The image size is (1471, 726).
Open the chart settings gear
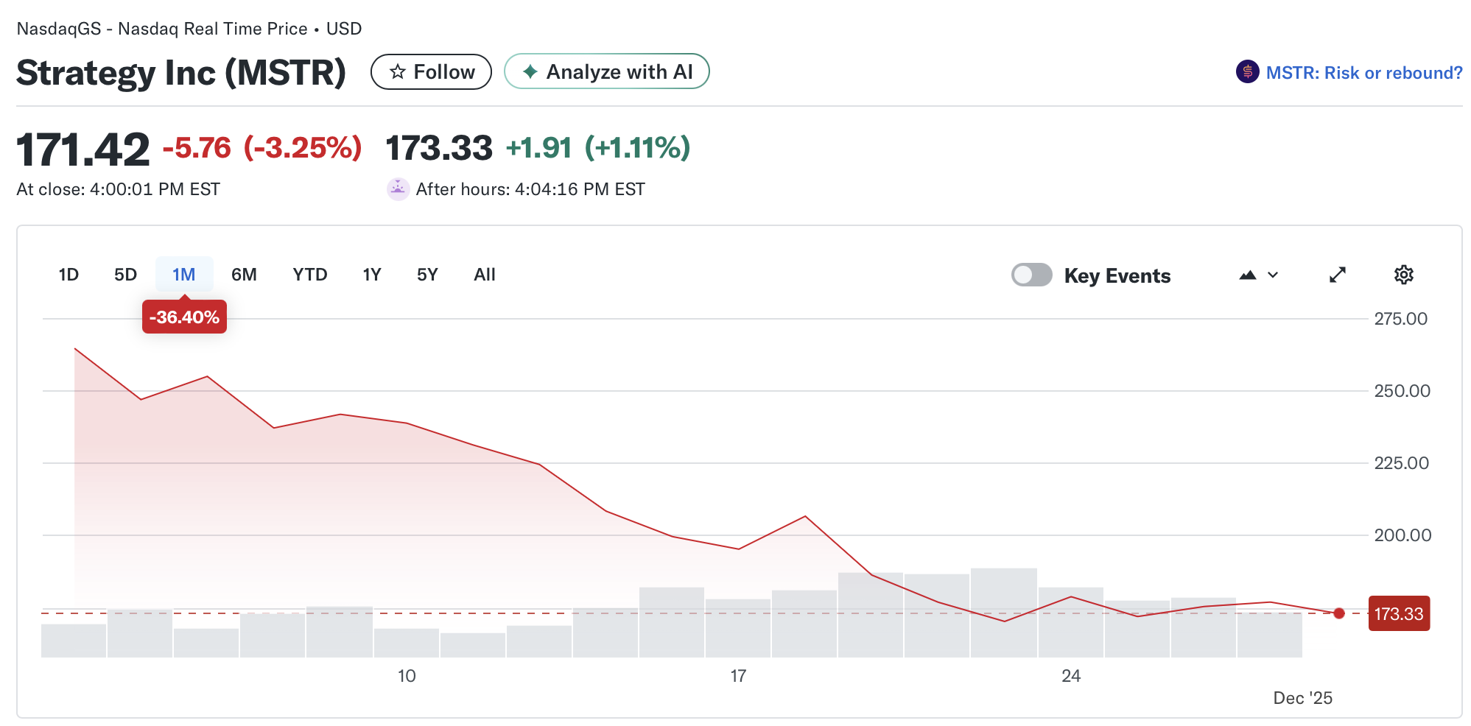pyautogui.click(x=1403, y=275)
